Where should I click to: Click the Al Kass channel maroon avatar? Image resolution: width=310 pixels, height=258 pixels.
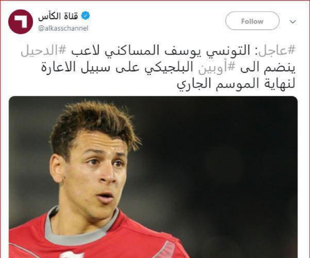[21, 22]
